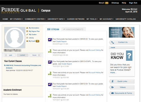Open Grade Report link for GB513-01MPL
Screen dimensions: 141x102
pyautogui.click(x=67, y=64)
